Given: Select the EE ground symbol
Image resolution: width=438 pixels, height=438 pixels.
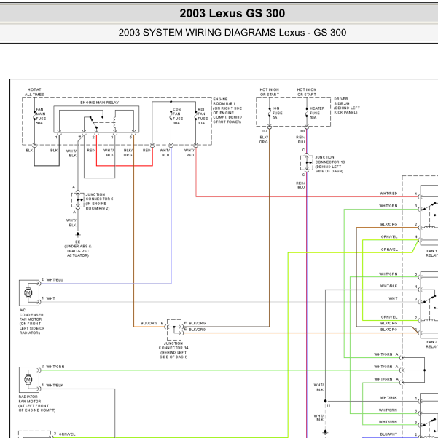Looking at the screenshot, I should click(78, 235).
